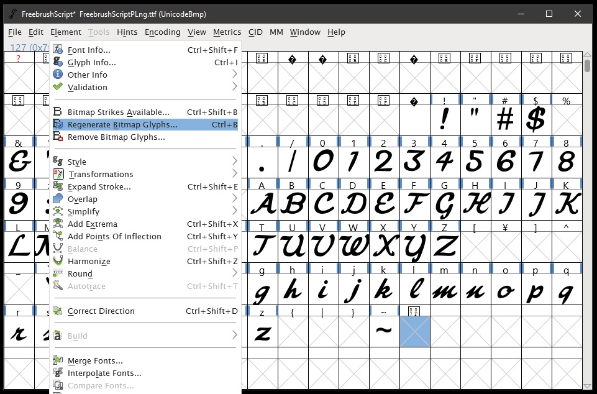This screenshot has width=597, height=394.
Task: Expand the Transformations submenu arrow
Action: click(235, 174)
